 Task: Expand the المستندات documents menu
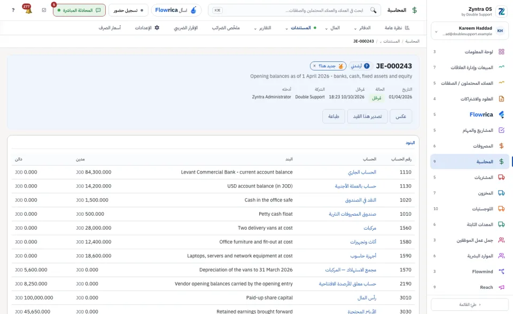coord(301,28)
